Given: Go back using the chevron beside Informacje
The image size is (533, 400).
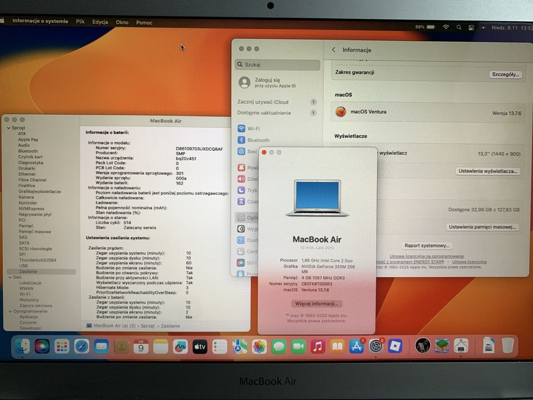Looking at the screenshot, I should pyautogui.click(x=334, y=50).
